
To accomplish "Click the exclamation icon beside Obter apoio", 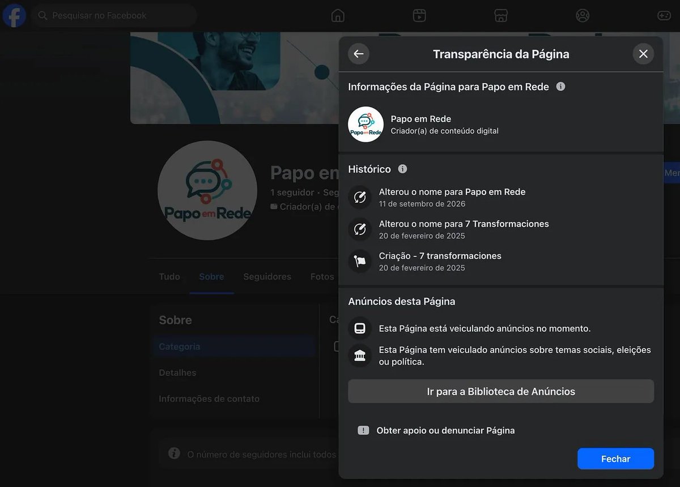I will pos(363,430).
